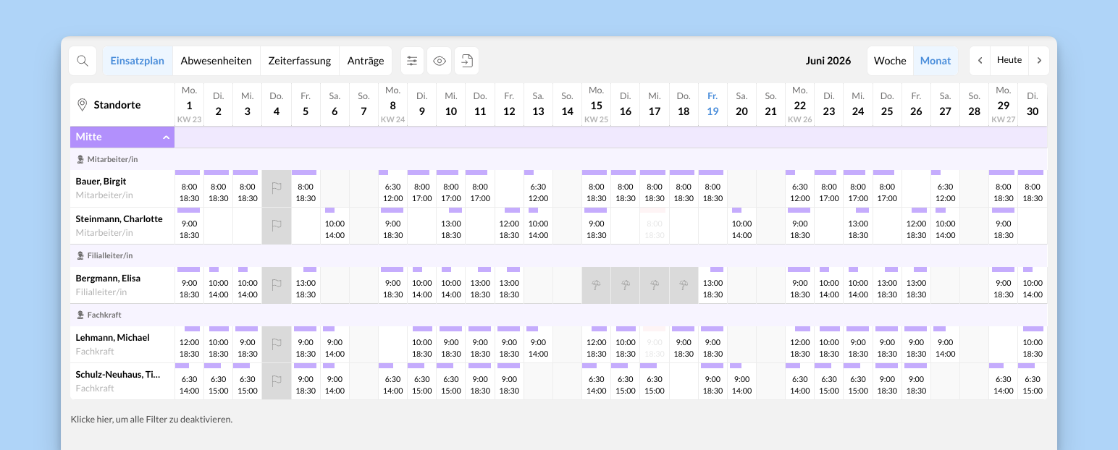Select the Monat view

click(936, 61)
